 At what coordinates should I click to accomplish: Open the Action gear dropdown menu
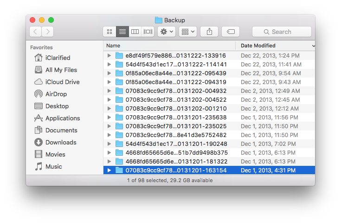point(167,32)
